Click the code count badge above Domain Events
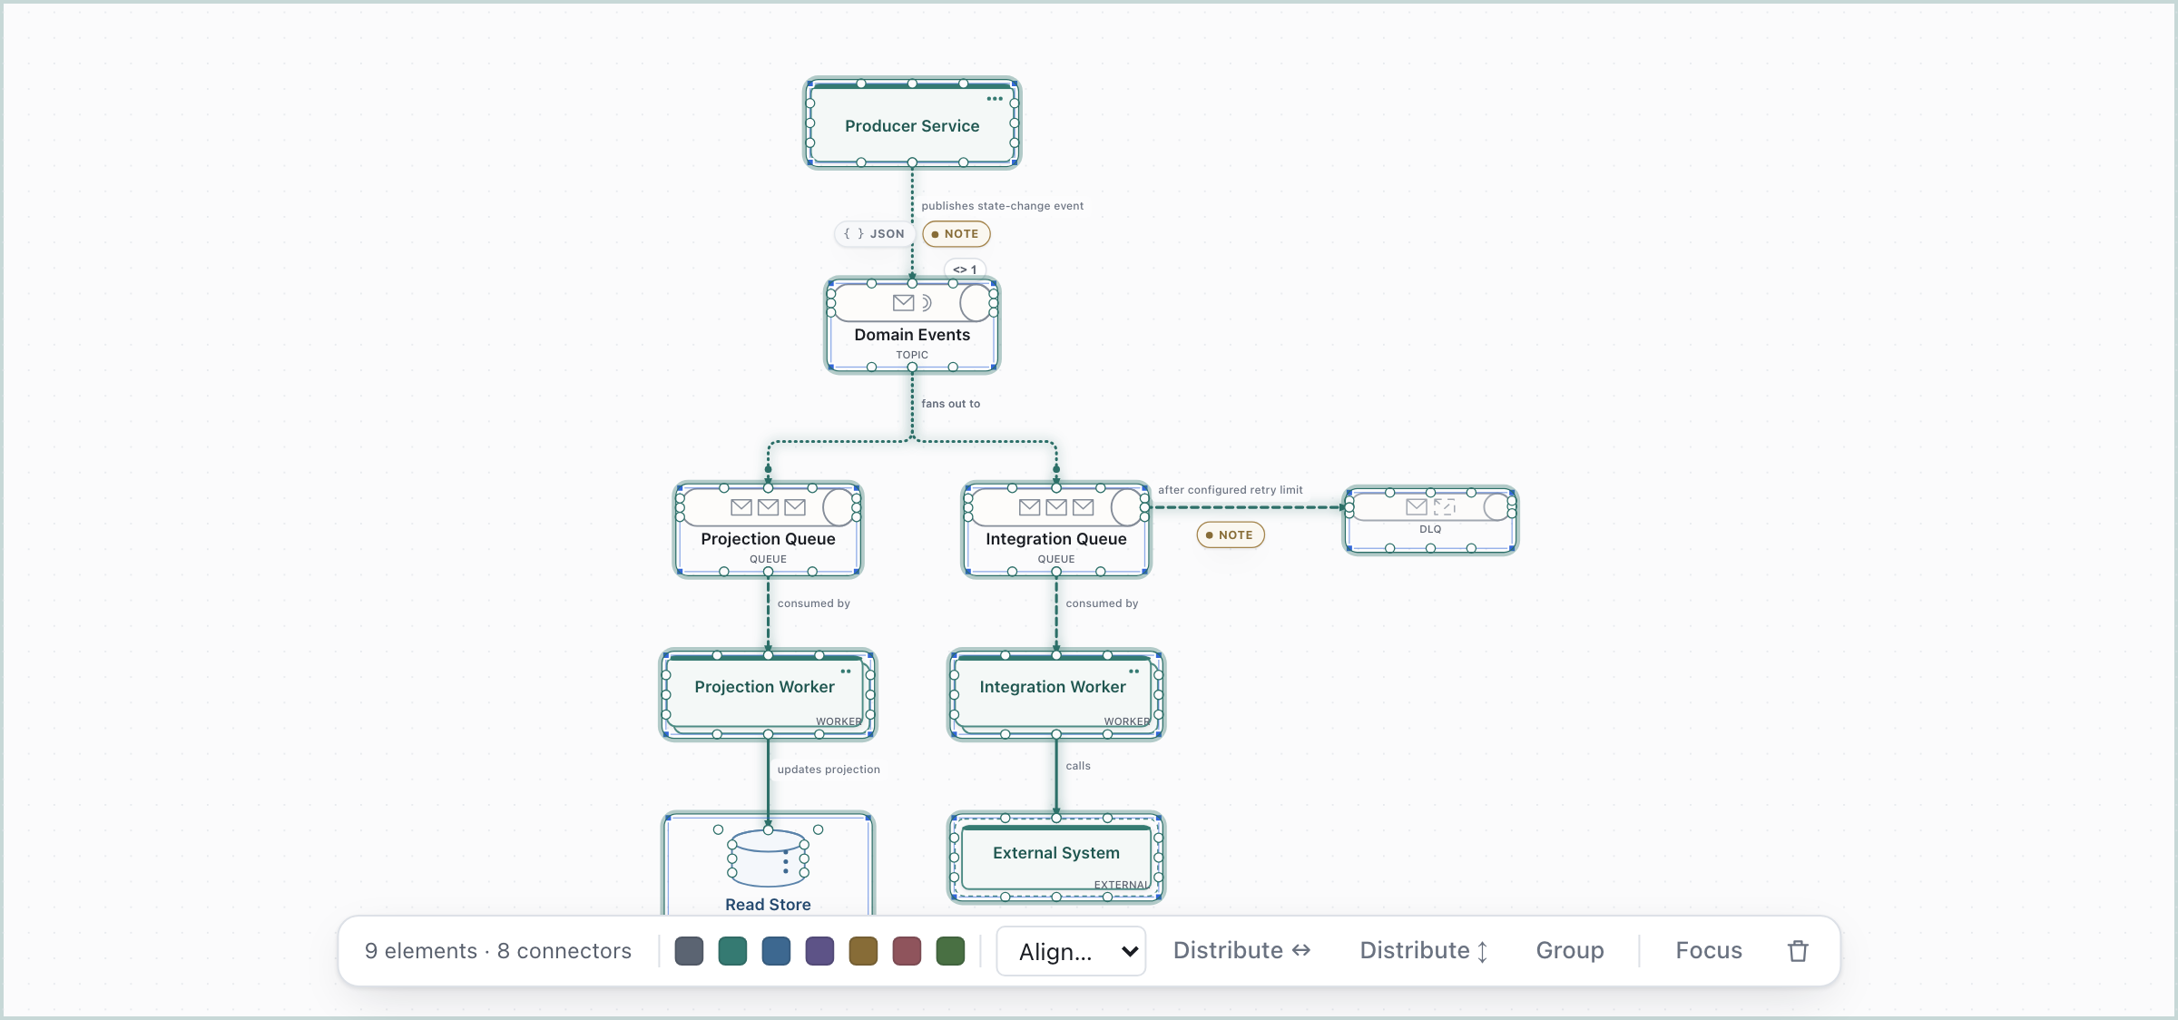The image size is (2178, 1020). click(965, 270)
